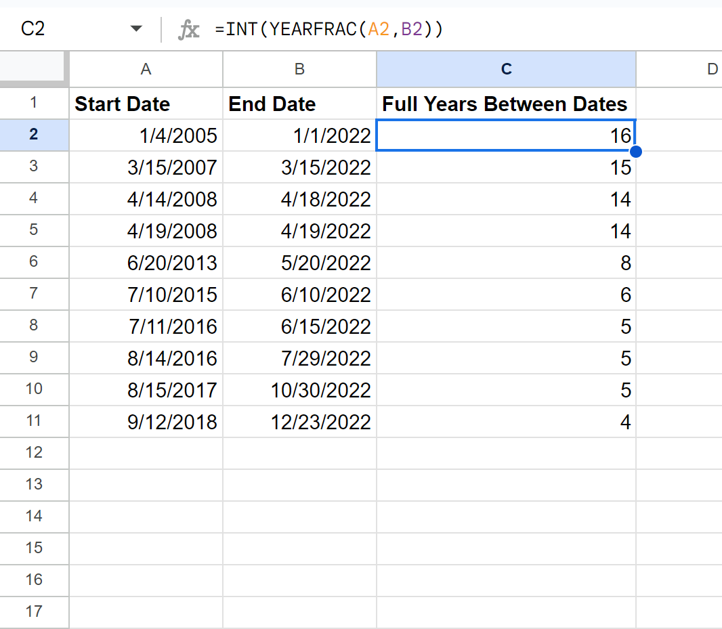Select cell C7 showing 6

click(506, 295)
